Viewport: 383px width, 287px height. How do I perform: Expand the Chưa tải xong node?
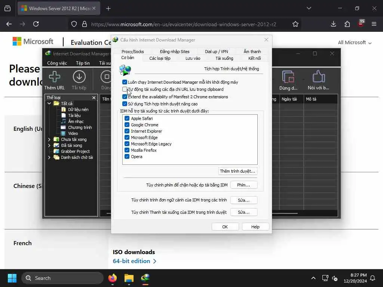49,139
